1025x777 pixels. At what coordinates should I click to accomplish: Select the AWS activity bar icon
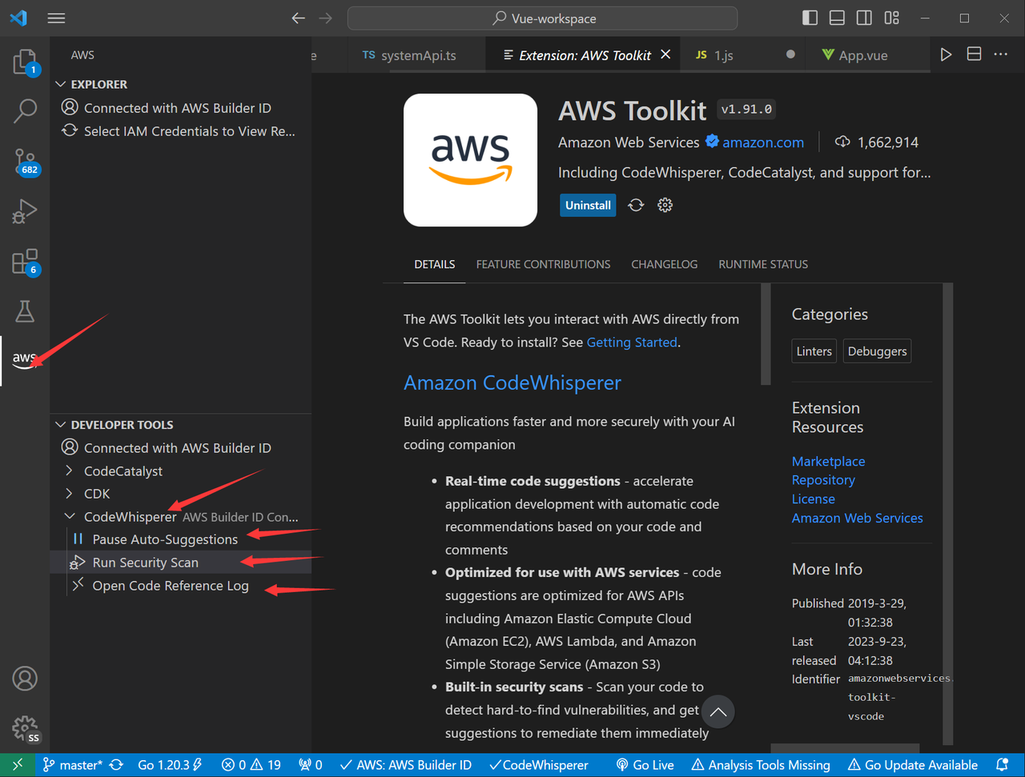(x=25, y=360)
